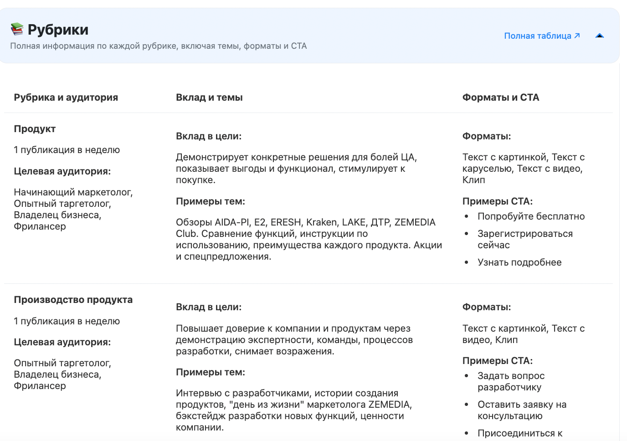Click the books icon beside Рубрики
The height and width of the screenshot is (441, 627).
pos(17,29)
